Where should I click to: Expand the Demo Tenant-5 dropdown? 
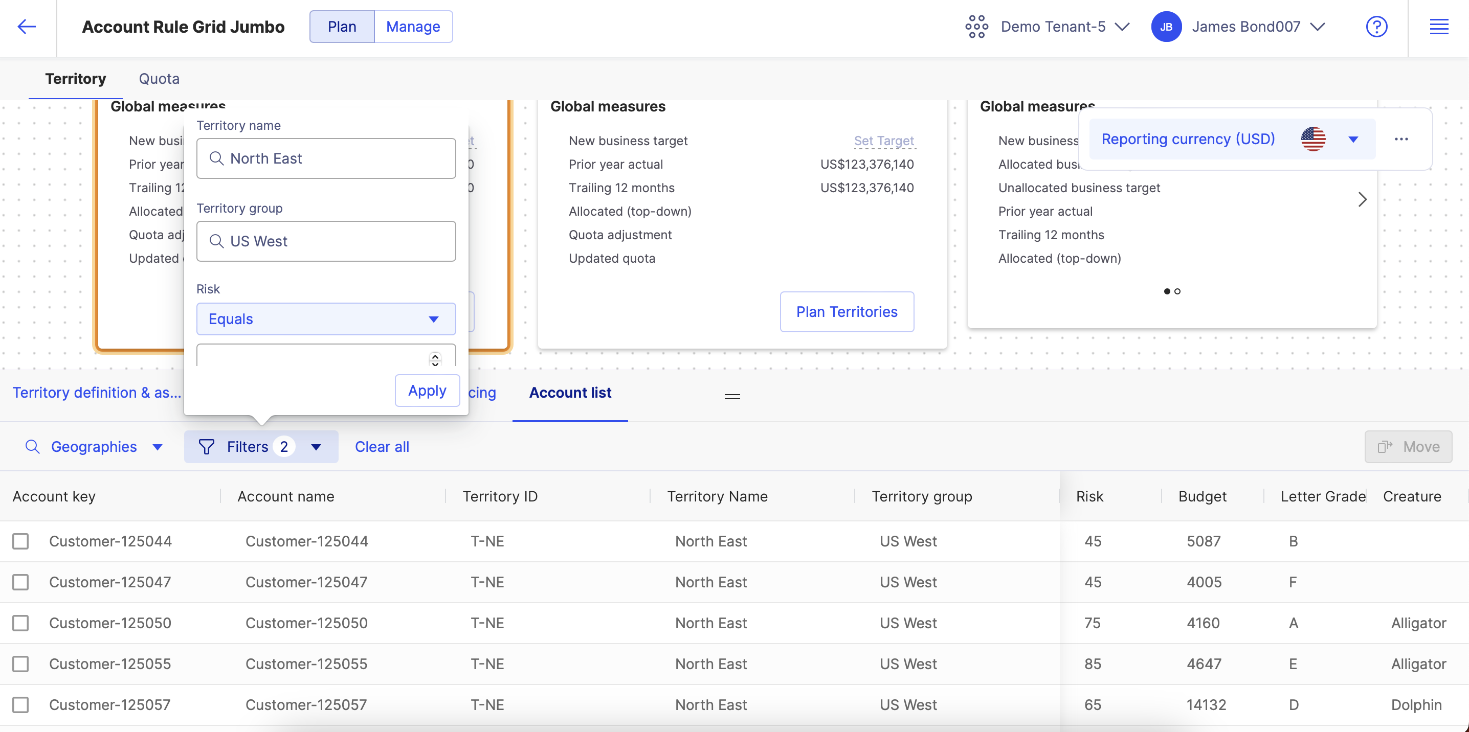[1122, 27]
